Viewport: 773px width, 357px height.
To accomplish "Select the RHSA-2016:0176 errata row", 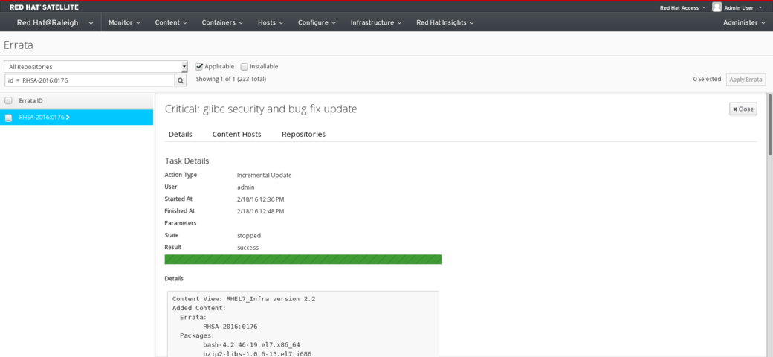I will 77,118.
